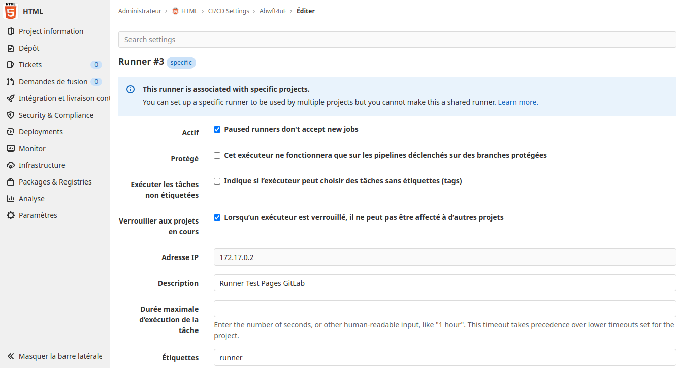Screen dimensions: 680x368
Task: Click the Tickets icon in sidebar
Action: (x=11, y=65)
